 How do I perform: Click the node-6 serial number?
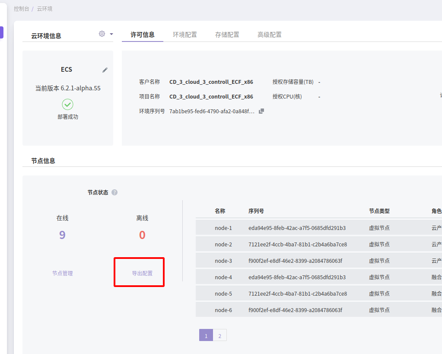pyautogui.click(x=295, y=310)
